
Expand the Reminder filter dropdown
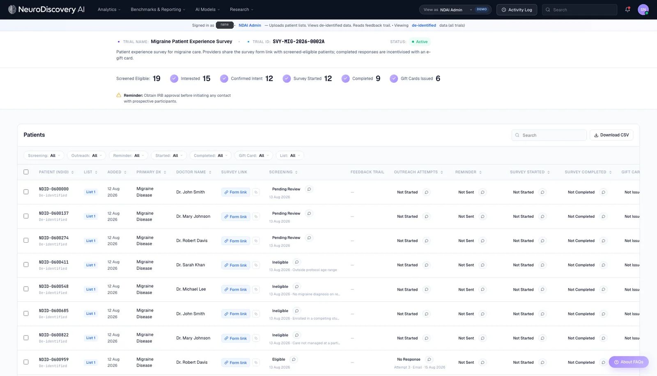(x=129, y=155)
